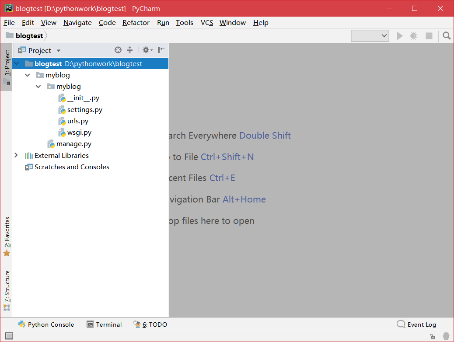Select Scratches and Consoles row

91,167
